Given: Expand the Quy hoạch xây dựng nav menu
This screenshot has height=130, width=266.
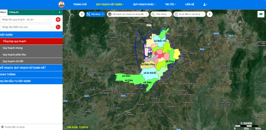Looking at the screenshot, I should tap(110, 4).
